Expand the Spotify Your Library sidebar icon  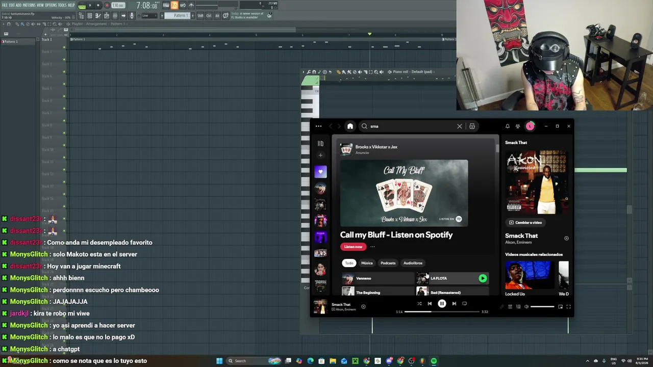pyautogui.click(x=320, y=144)
